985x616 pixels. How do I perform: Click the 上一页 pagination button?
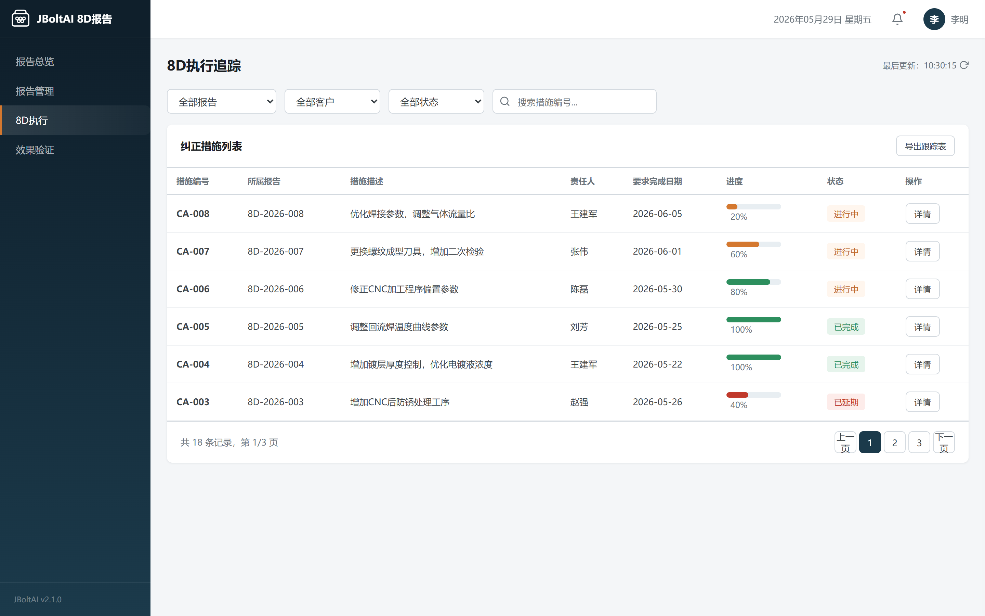tap(845, 442)
